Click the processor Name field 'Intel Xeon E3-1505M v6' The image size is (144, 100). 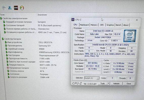103,31
